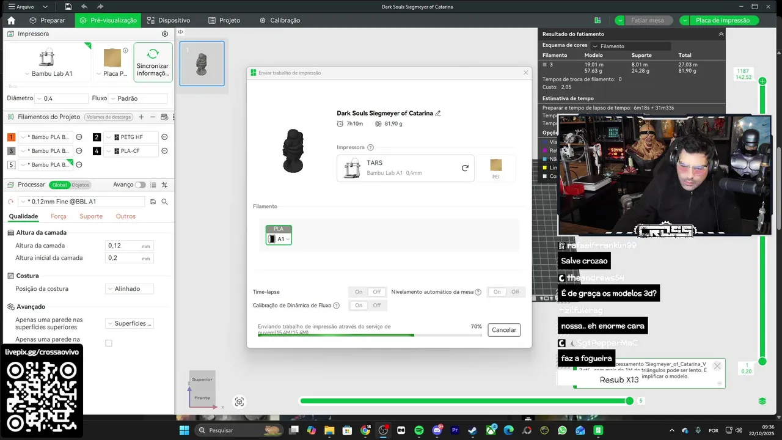Collapse the Resultado do fatiamento panel
The image size is (782, 440).
point(721,34)
